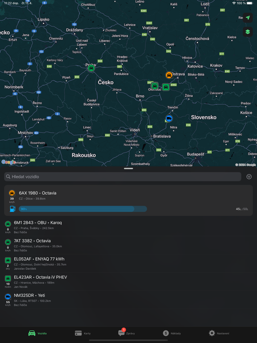257x343 pixels.
Task: Select the green car marker at Olomouc
Action: (154, 86)
